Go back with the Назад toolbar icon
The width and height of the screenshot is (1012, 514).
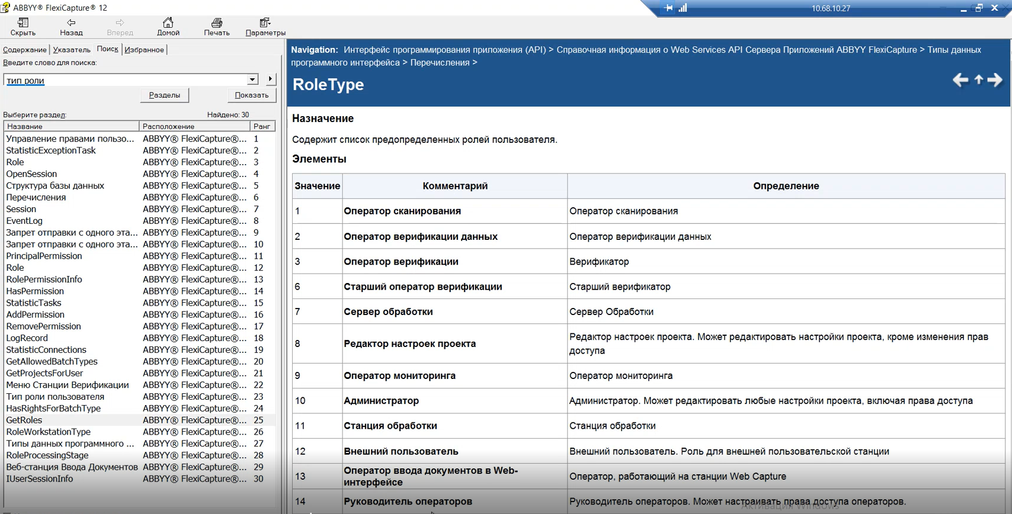(x=71, y=27)
